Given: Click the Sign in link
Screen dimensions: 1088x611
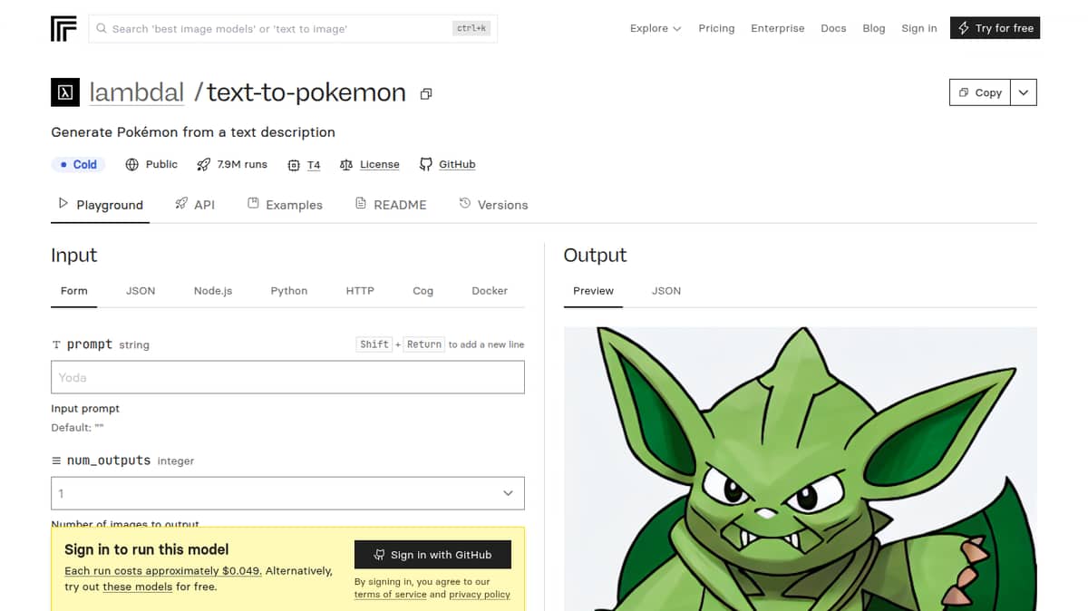Looking at the screenshot, I should point(919,28).
